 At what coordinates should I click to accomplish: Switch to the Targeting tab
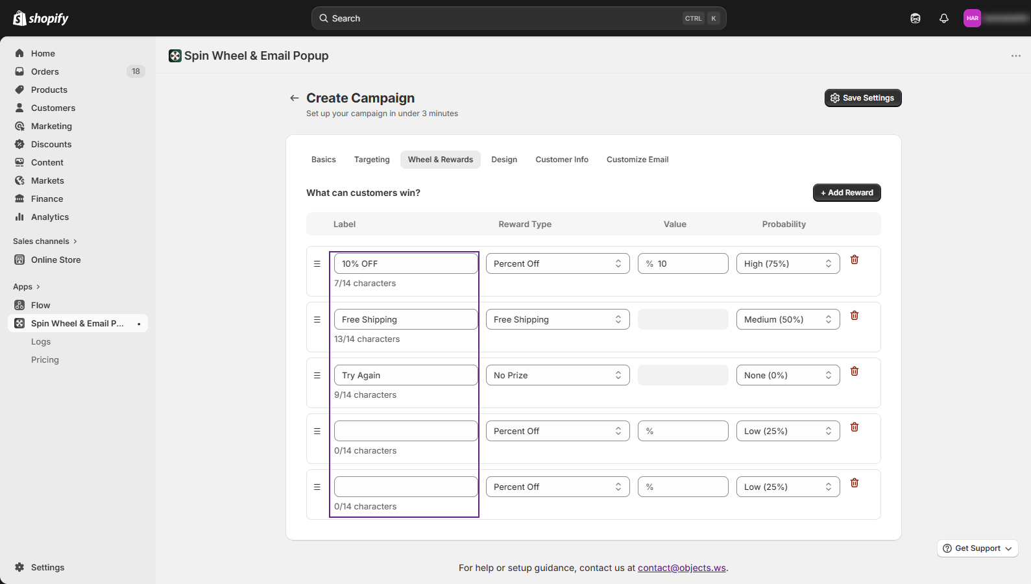(372, 160)
